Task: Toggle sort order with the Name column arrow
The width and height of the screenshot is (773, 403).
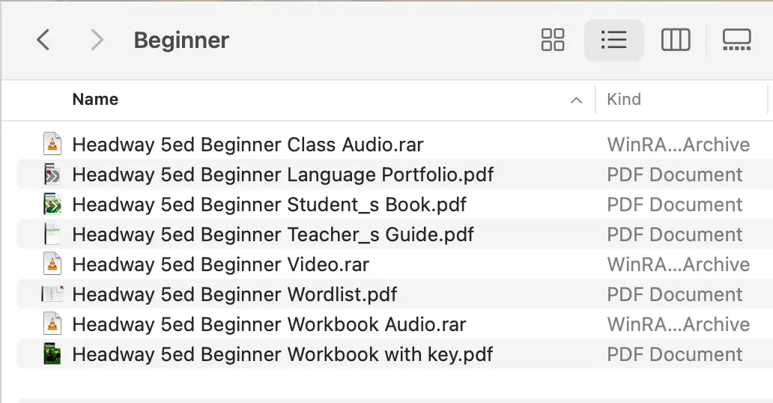Action: pos(576,100)
